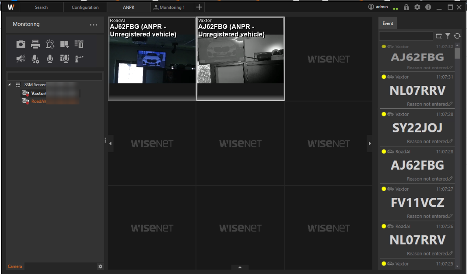Click the alarm reset siren icon
The image size is (467, 274).
coord(50,44)
